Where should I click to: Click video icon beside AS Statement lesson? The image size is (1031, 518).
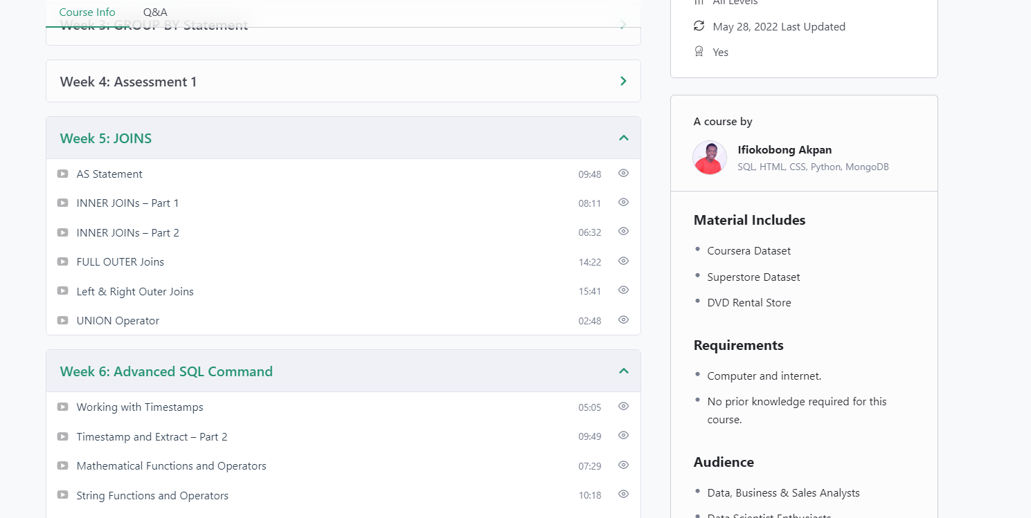tap(63, 174)
